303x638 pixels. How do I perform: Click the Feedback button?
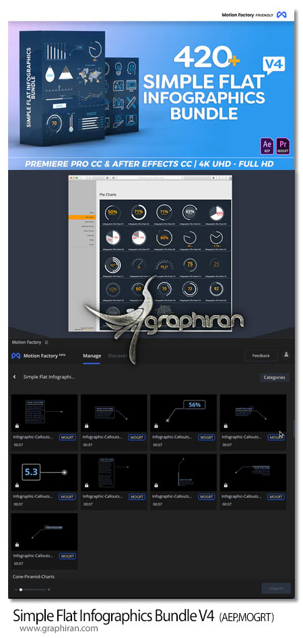click(261, 355)
